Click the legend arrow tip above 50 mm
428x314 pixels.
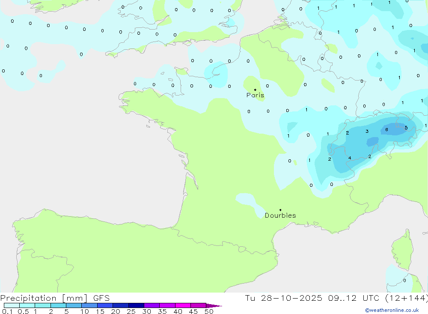214,306
